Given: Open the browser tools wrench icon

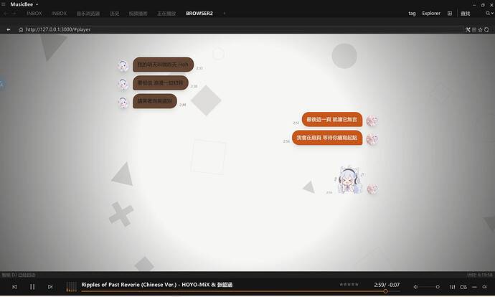Looking at the screenshot, I should coord(468,29).
